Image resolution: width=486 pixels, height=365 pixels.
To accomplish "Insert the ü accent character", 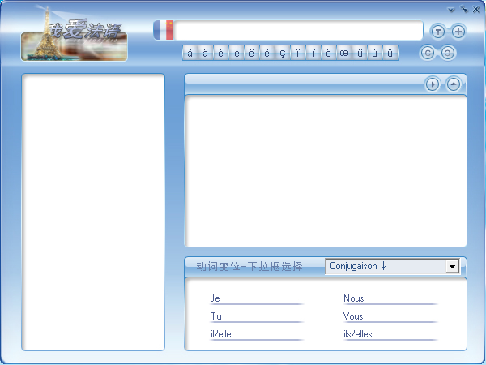I will 390,53.
